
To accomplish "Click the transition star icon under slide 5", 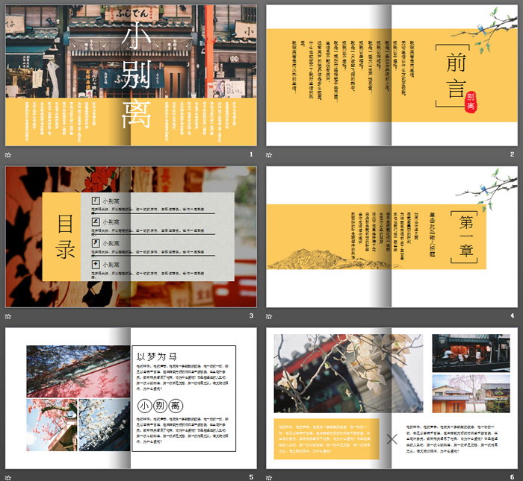I will tap(8, 477).
